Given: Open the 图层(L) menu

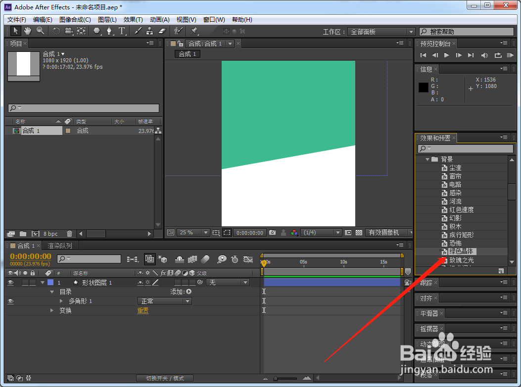Looking at the screenshot, I should (107, 20).
